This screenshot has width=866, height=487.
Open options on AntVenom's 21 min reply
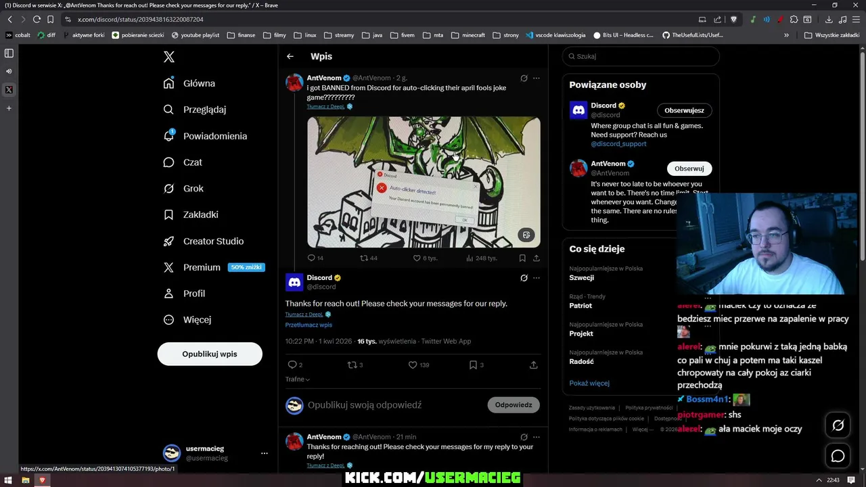536,437
